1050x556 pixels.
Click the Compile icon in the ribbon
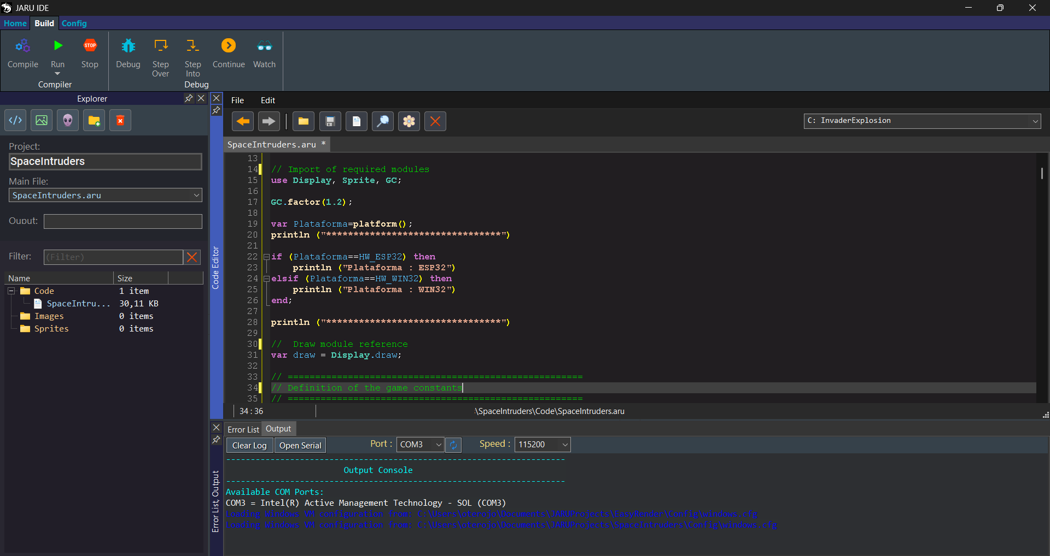coord(22,46)
